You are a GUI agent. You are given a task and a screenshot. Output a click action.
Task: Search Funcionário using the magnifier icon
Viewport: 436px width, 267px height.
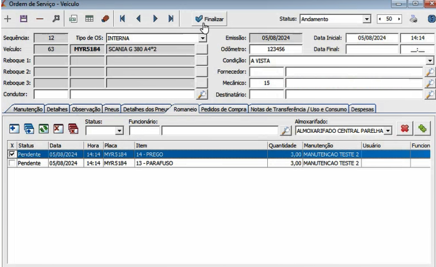pos(286,131)
